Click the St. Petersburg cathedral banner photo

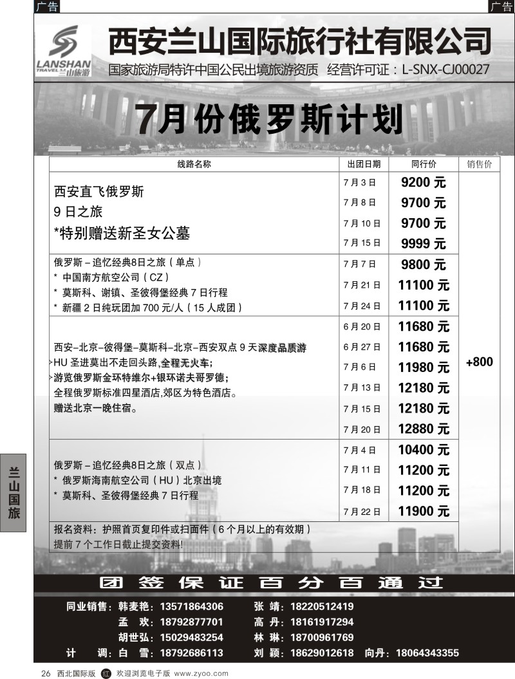point(274,119)
